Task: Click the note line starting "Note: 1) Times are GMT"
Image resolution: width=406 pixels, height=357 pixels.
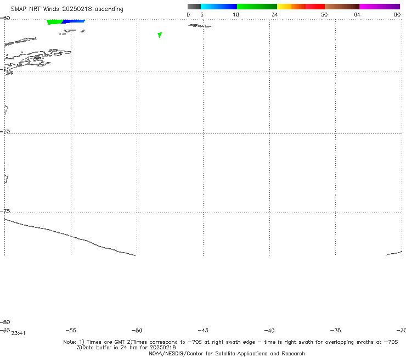Action: (x=230, y=342)
